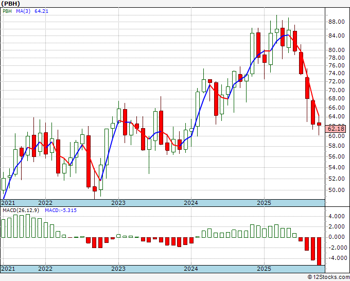
Task: Click 2022 on the price chart timeline
Action: click(x=45, y=203)
